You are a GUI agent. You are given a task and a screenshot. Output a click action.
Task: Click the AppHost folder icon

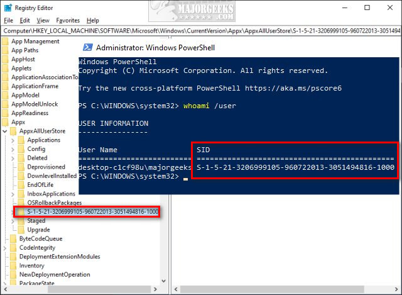6,59
